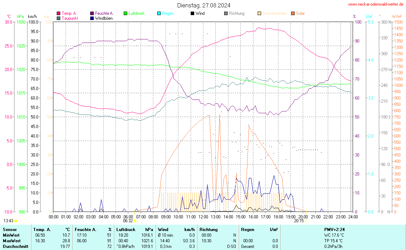Click the Sonnenschein legend square
This screenshot has height=250, width=406.
[259, 13]
